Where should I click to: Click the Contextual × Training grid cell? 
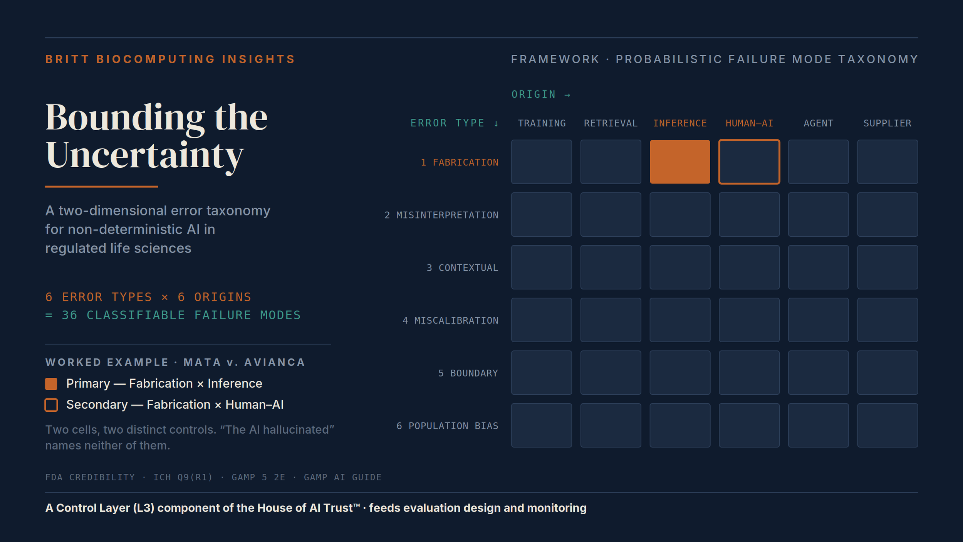[542, 267]
